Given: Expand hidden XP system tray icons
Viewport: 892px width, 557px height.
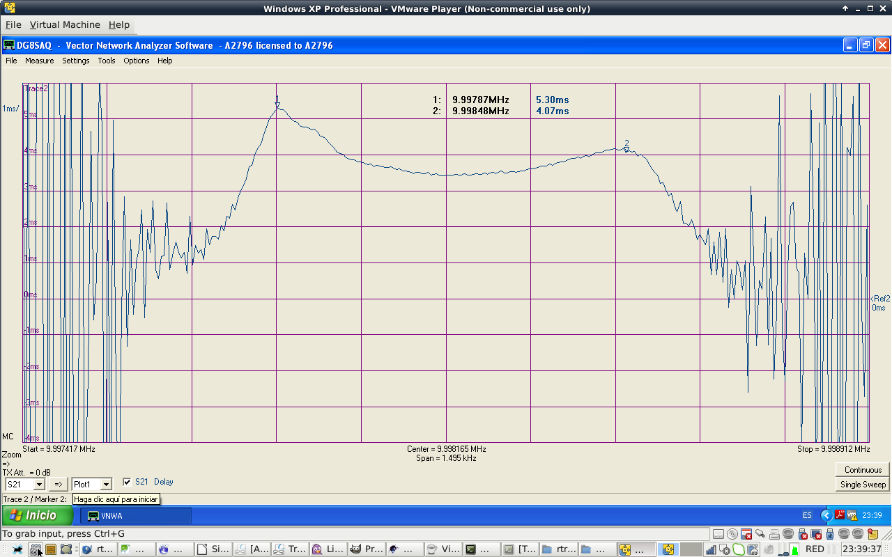Looking at the screenshot, I should click(826, 515).
